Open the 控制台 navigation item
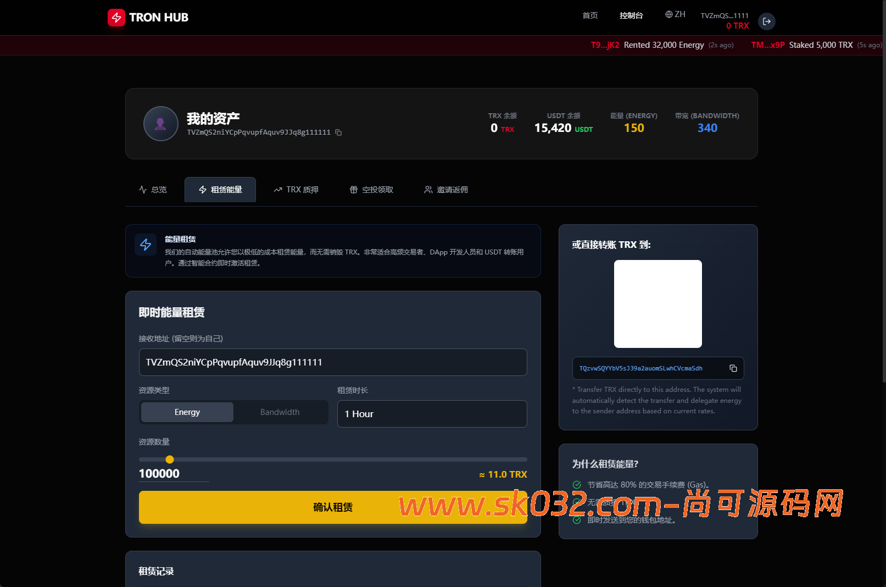 click(631, 15)
